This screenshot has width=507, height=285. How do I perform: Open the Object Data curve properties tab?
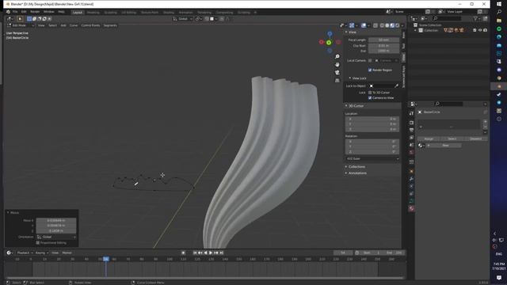[x=411, y=201]
